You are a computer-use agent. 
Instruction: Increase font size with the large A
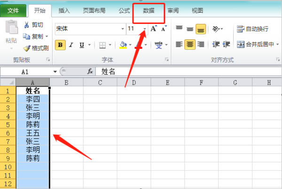[154, 29]
